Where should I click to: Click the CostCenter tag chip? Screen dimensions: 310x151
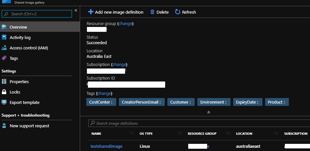point(101,102)
